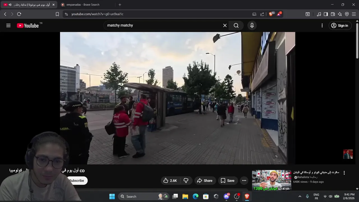Screen dimensions: 359x202
Task: Share the video
Action: [205, 181]
